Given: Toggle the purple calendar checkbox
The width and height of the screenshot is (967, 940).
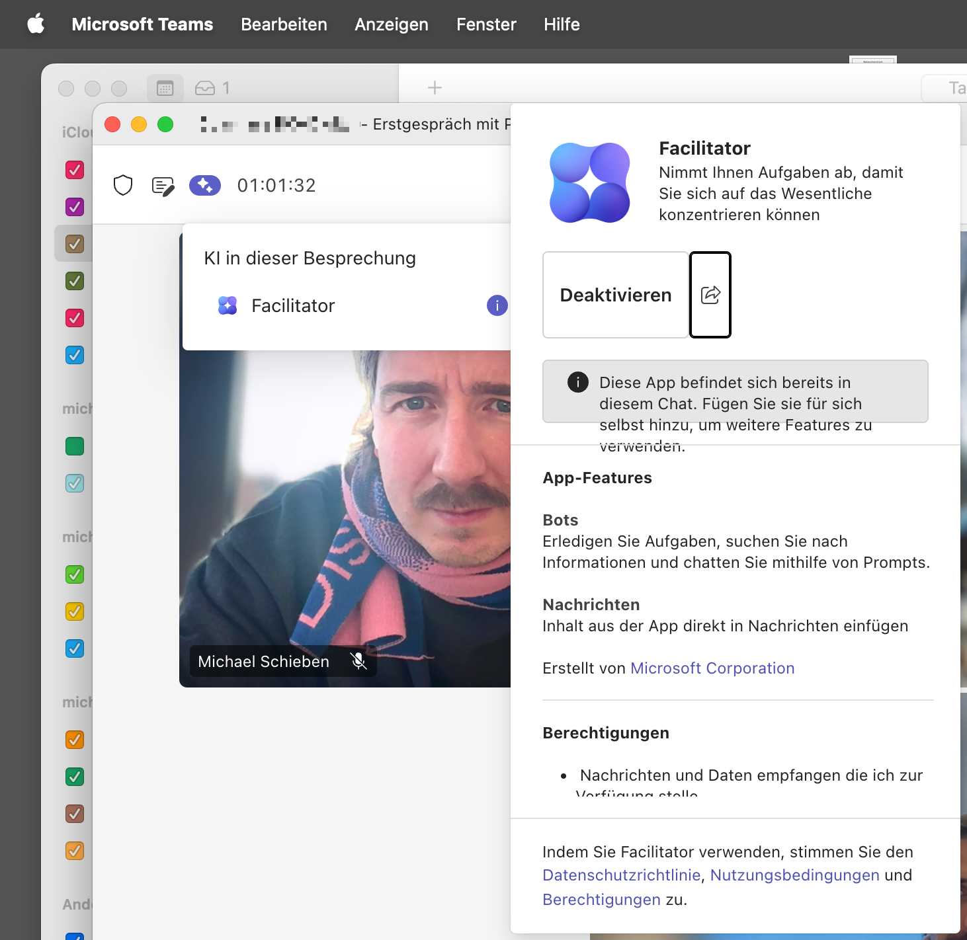Looking at the screenshot, I should [x=75, y=207].
